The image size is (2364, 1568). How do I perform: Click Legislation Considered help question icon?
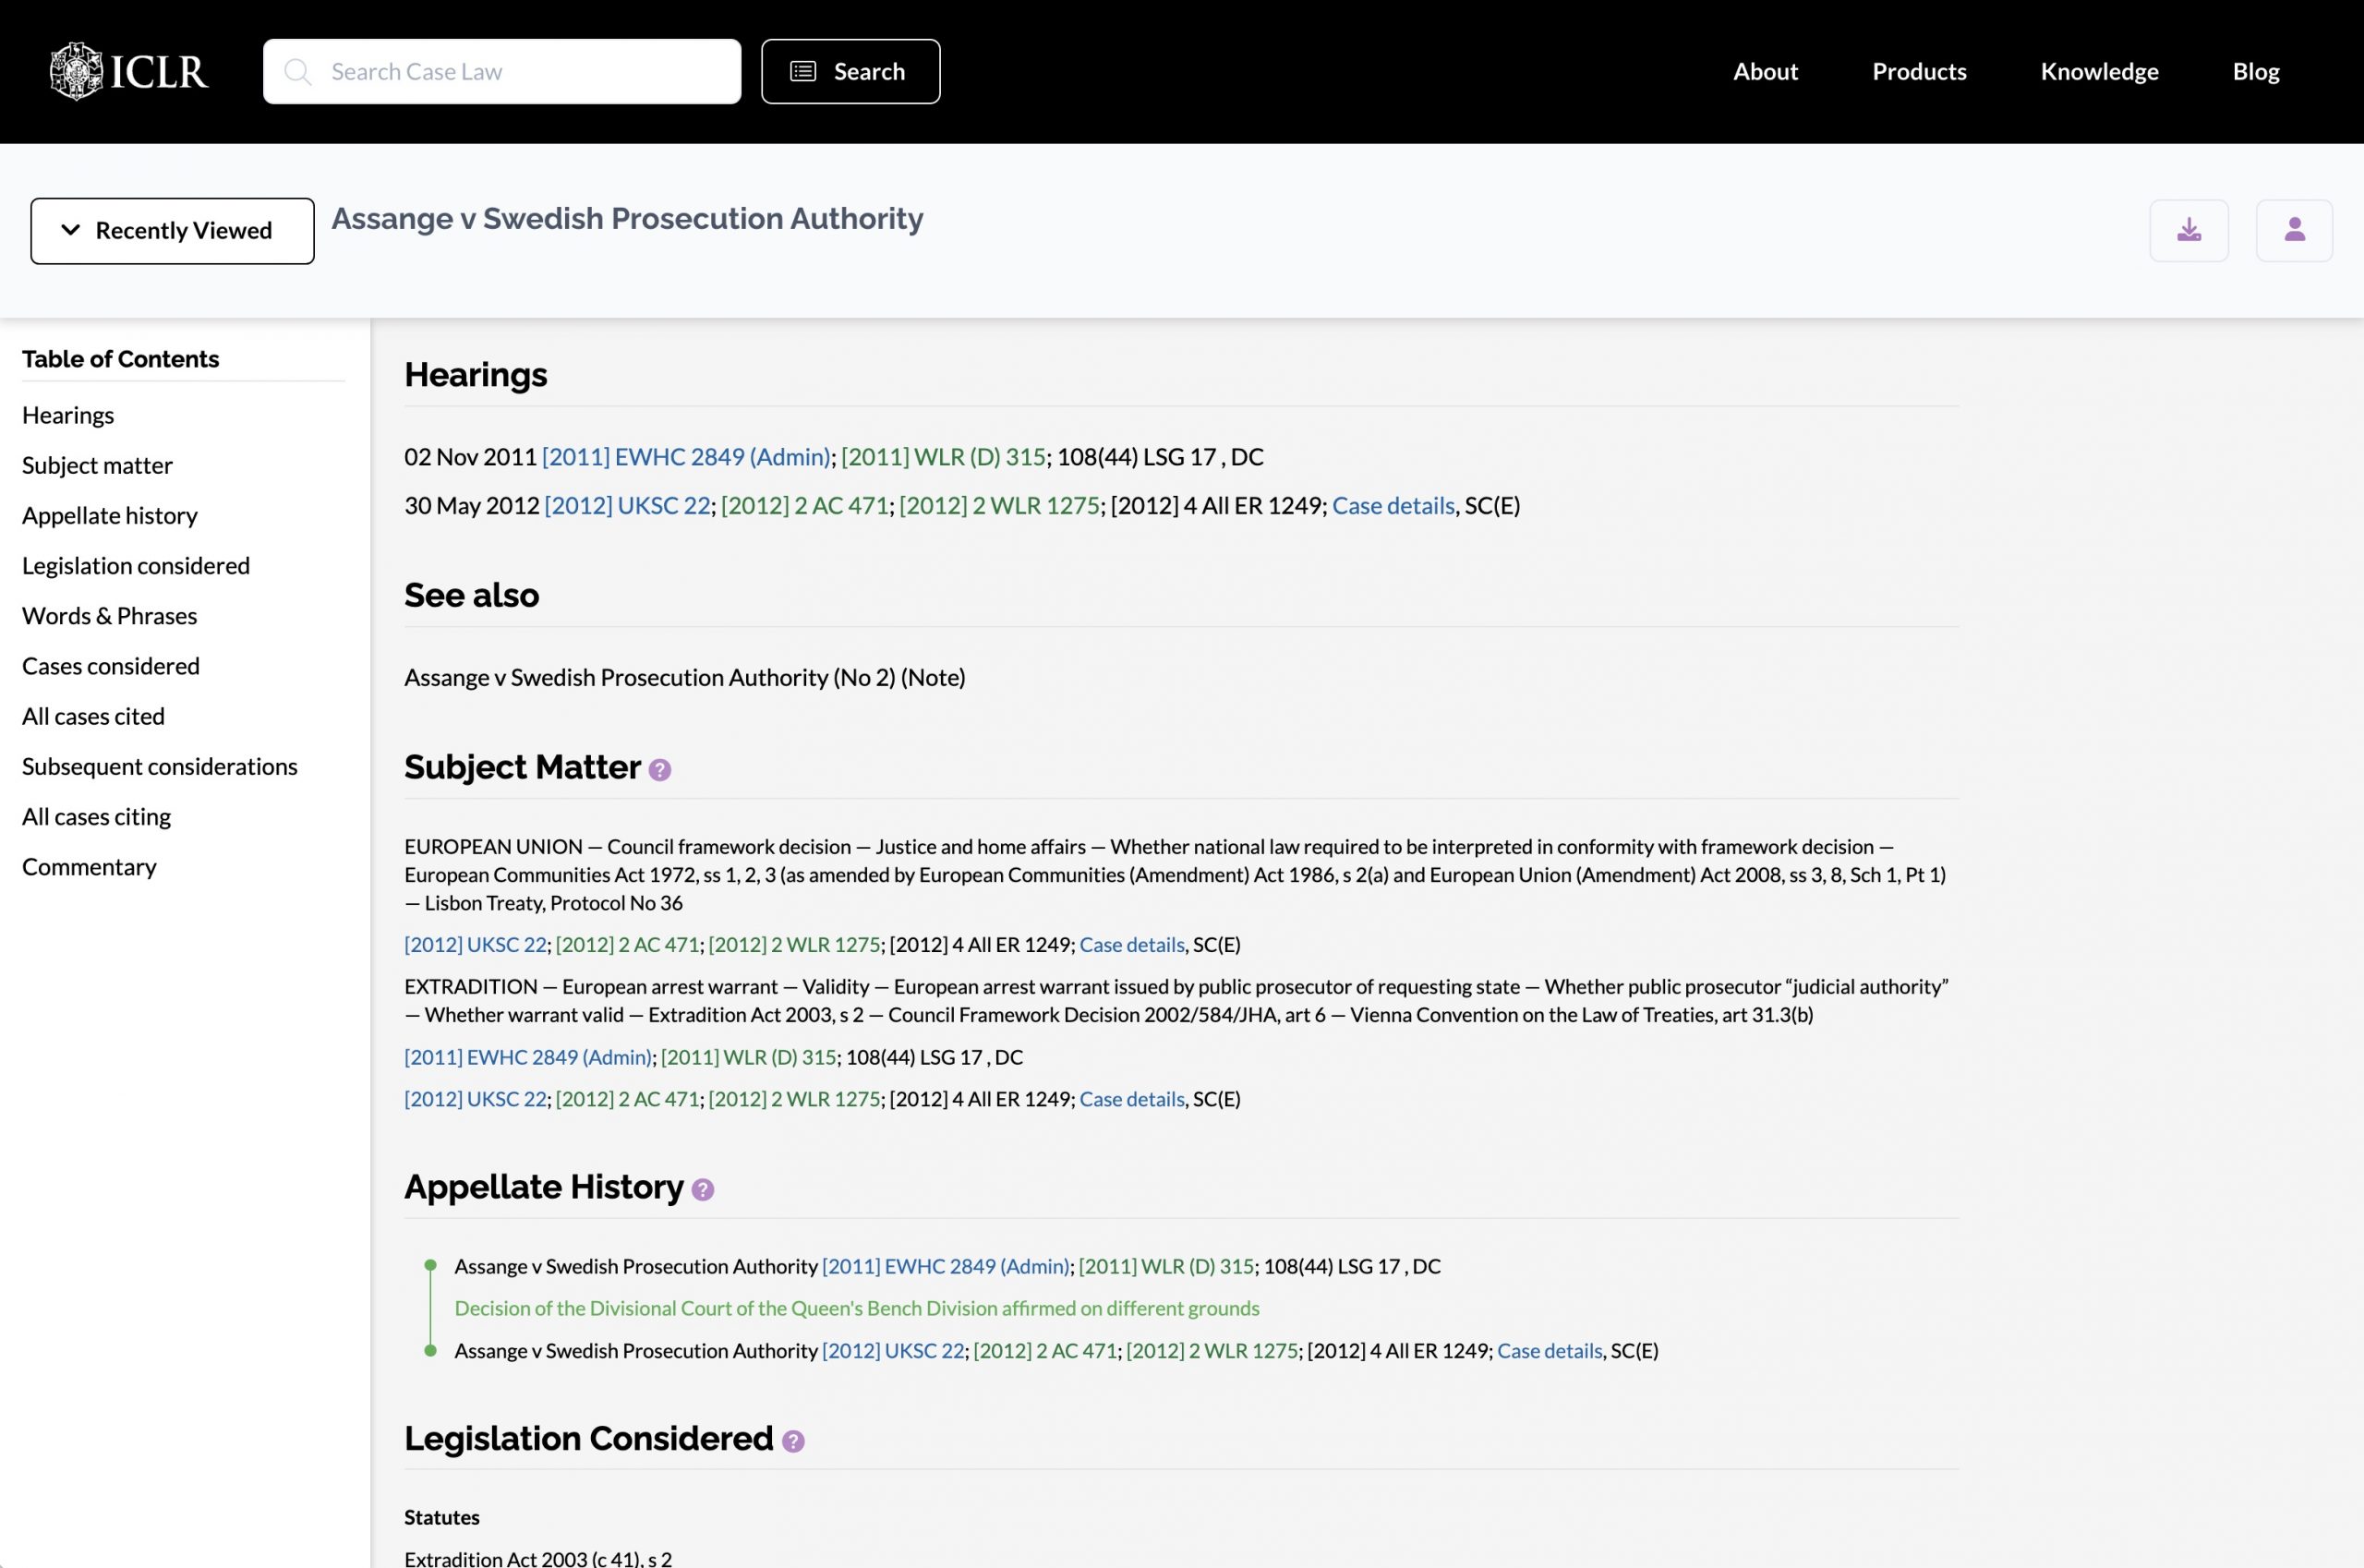(x=793, y=1441)
